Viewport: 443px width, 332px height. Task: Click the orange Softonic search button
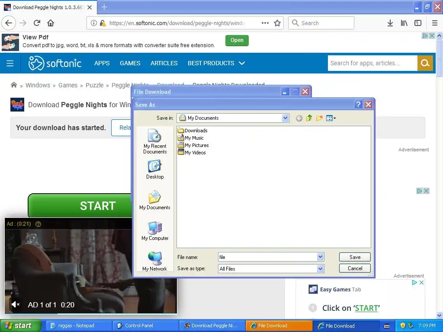425,63
